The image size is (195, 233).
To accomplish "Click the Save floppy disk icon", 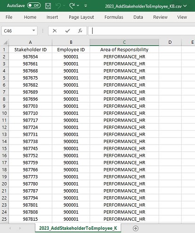I will [x=48, y=6].
